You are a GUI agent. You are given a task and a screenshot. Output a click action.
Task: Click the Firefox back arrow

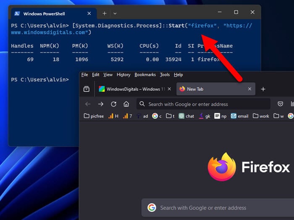pos(88,104)
